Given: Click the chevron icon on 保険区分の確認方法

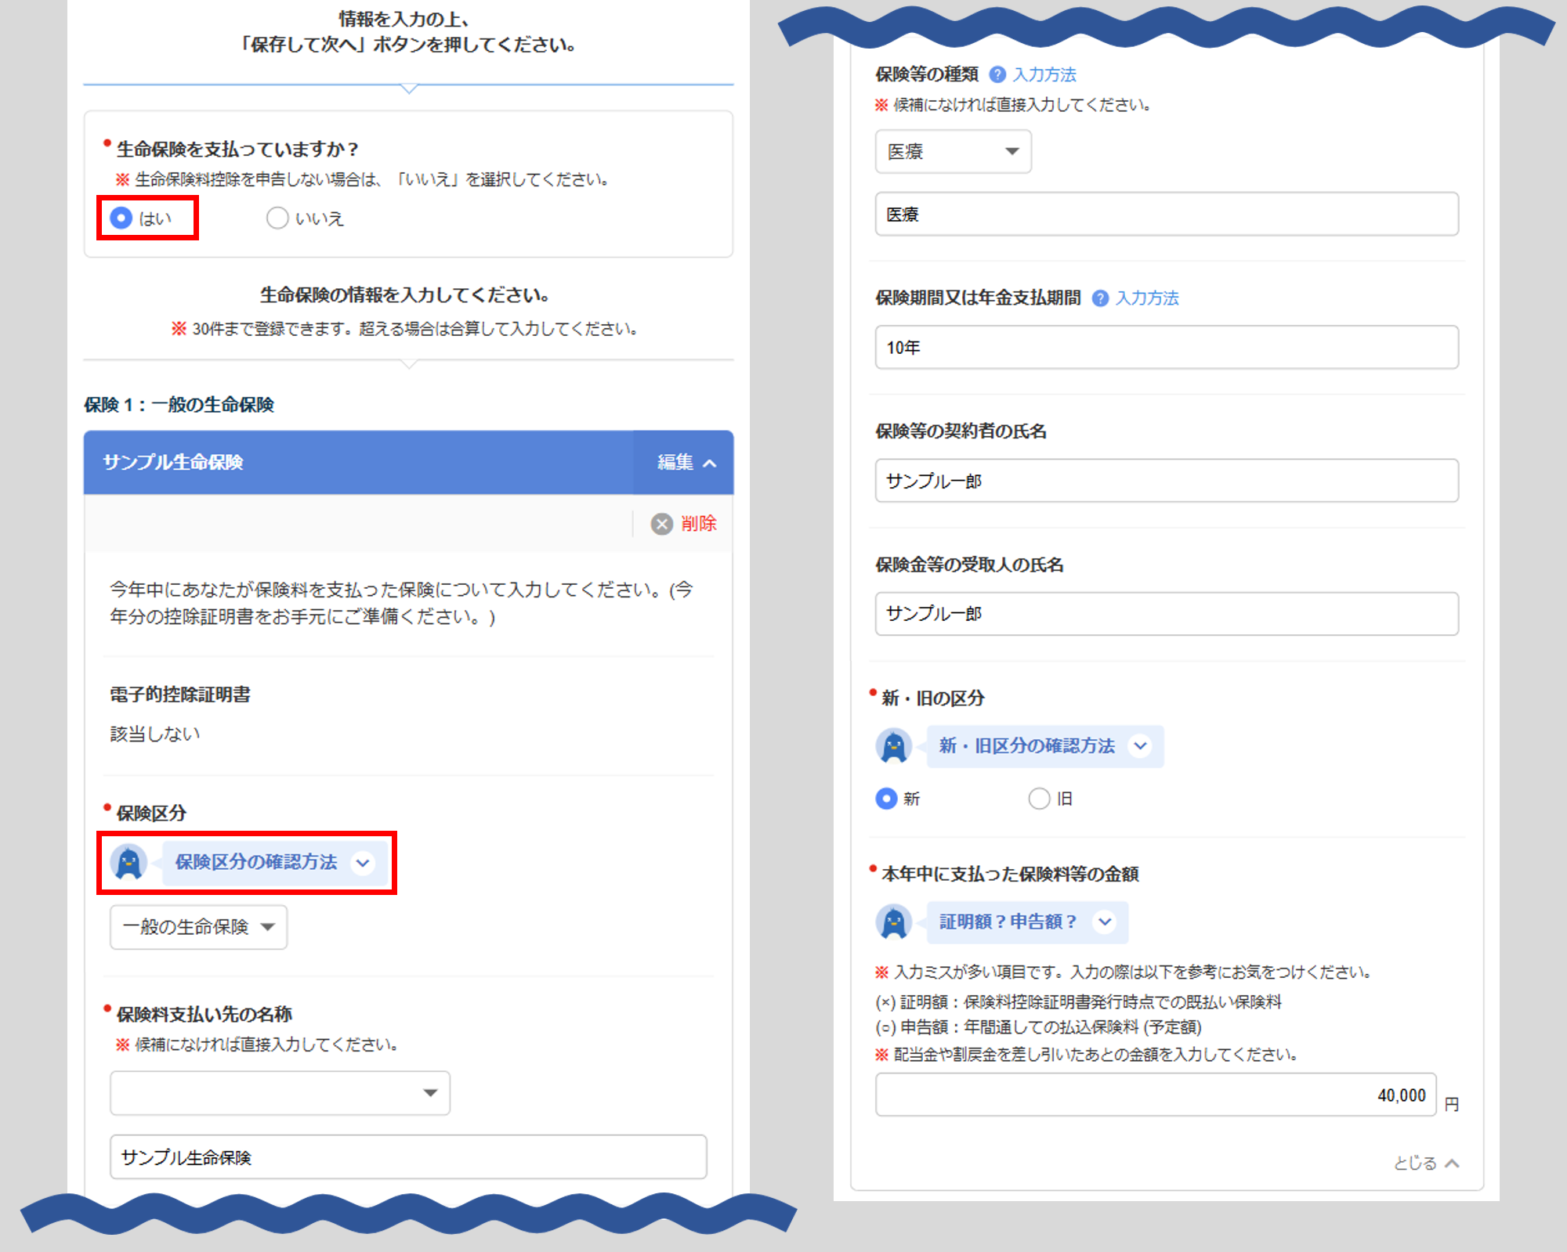Looking at the screenshot, I should click(x=363, y=863).
